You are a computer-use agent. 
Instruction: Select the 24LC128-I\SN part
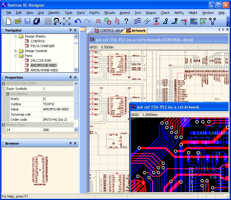pyautogui.click(x=41, y=61)
